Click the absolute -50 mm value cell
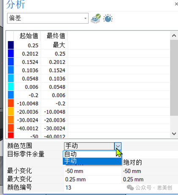Screen dimensions: 178x195 point(150,171)
